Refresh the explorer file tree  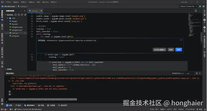pyautogui.click(x=22, y=15)
